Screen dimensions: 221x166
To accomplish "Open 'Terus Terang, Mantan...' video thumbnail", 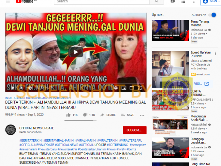I will (x=170, y=30).
